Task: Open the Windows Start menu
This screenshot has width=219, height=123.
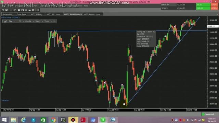Action: pos(4,120)
